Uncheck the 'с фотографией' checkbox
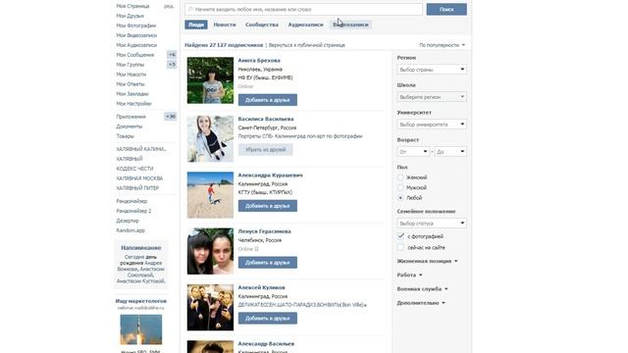Viewport: 628px width, 353px height. 401,236
